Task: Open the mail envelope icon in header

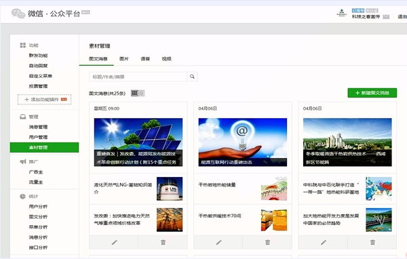Action: tap(386, 17)
